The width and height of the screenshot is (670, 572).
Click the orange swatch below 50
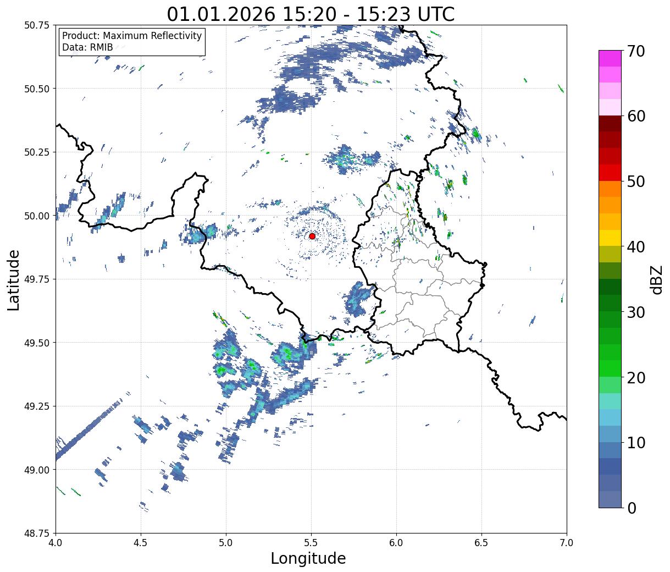[x=610, y=189]
